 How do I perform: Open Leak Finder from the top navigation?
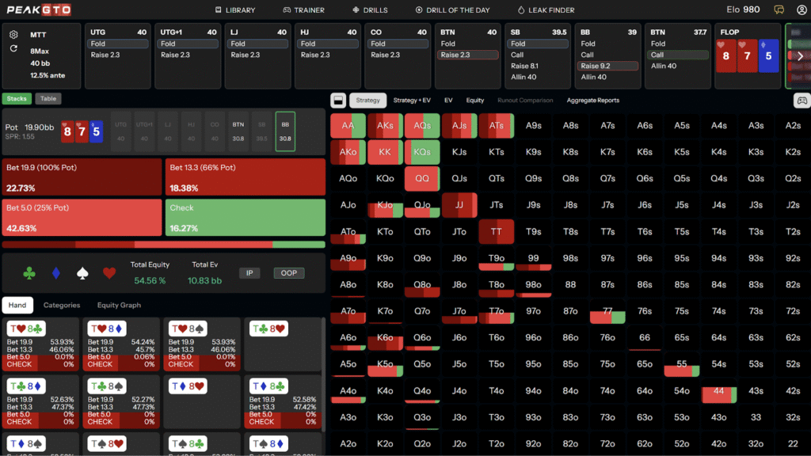[546, 10]
